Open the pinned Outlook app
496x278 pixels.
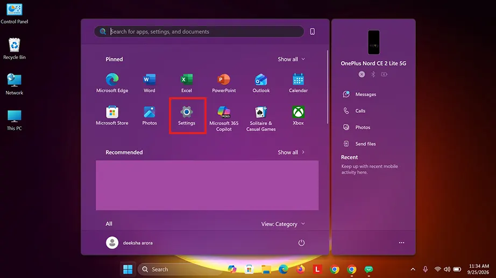(x=261, y=83)
